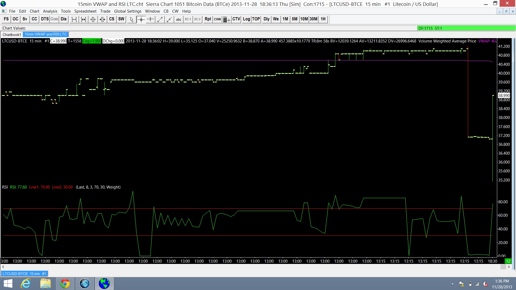
Task: Open the File menu
Action: pyautogui.click(x=12, y=11)
